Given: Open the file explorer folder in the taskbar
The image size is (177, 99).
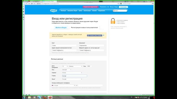Looking at the screenshot, I should click(30, 97).
